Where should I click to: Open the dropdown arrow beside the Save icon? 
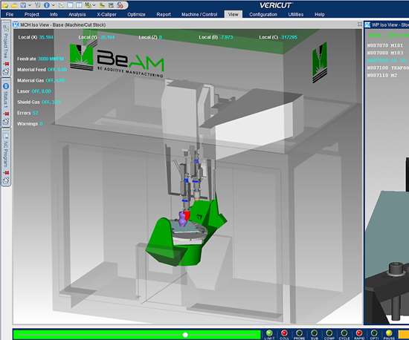click(30, 5)
